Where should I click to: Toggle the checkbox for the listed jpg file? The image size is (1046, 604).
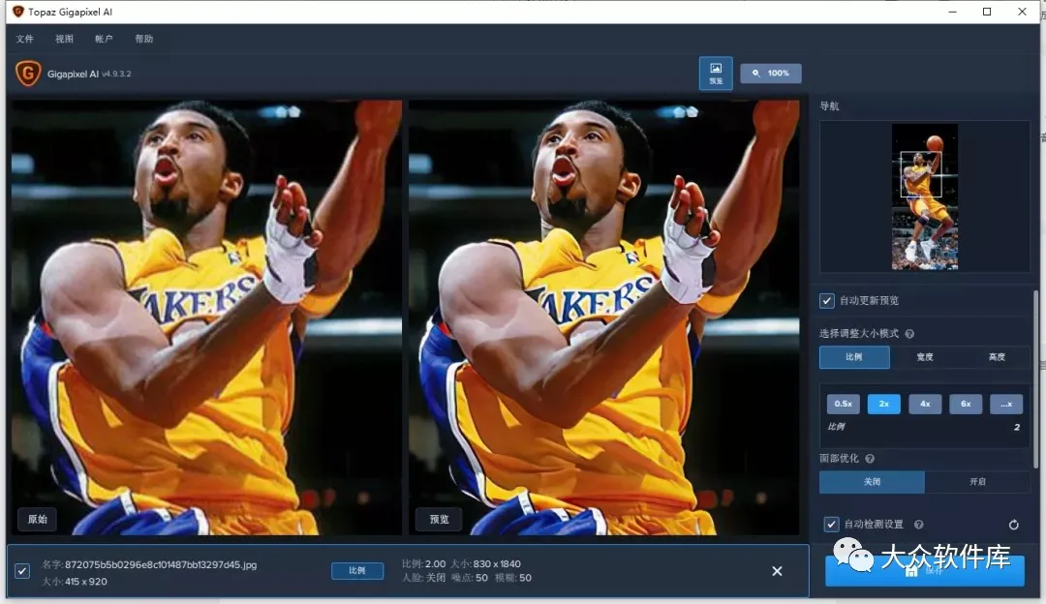click(x=22, y=571)
